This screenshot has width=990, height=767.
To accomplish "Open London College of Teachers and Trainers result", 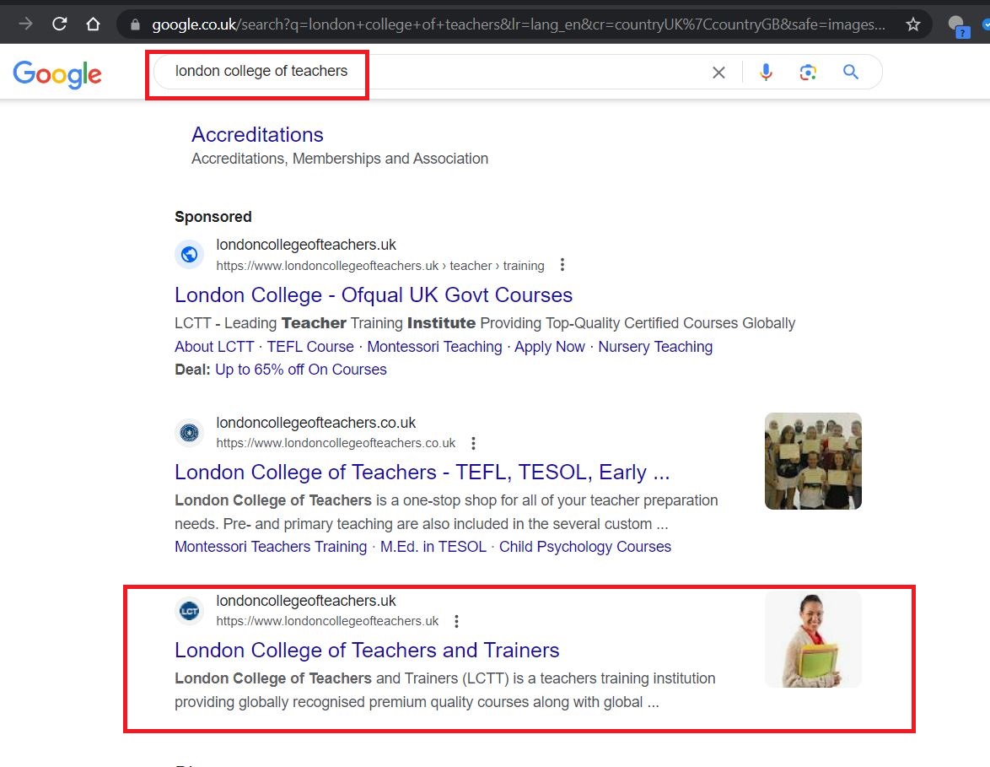I will (367, 651).
